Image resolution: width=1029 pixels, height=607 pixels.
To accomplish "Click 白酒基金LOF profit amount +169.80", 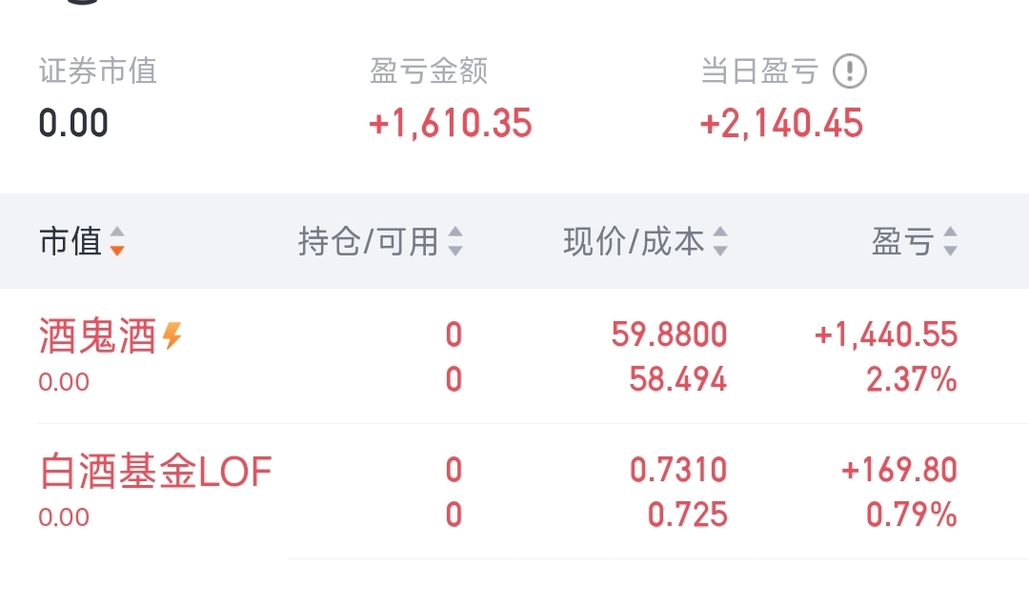I will (x=899, y=470).
